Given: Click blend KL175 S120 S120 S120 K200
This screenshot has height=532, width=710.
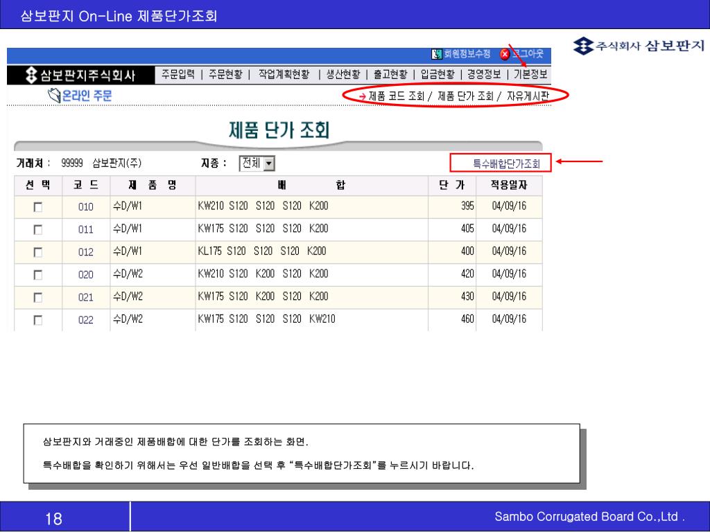Looking at the screenshot, I should pyautogui.click(x=261, y=251).
